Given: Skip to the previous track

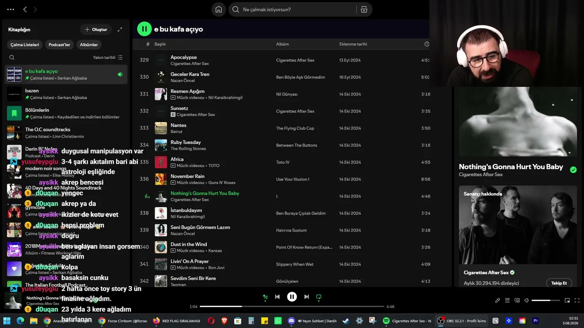Looking at the screenshot, I should [277, 297].
